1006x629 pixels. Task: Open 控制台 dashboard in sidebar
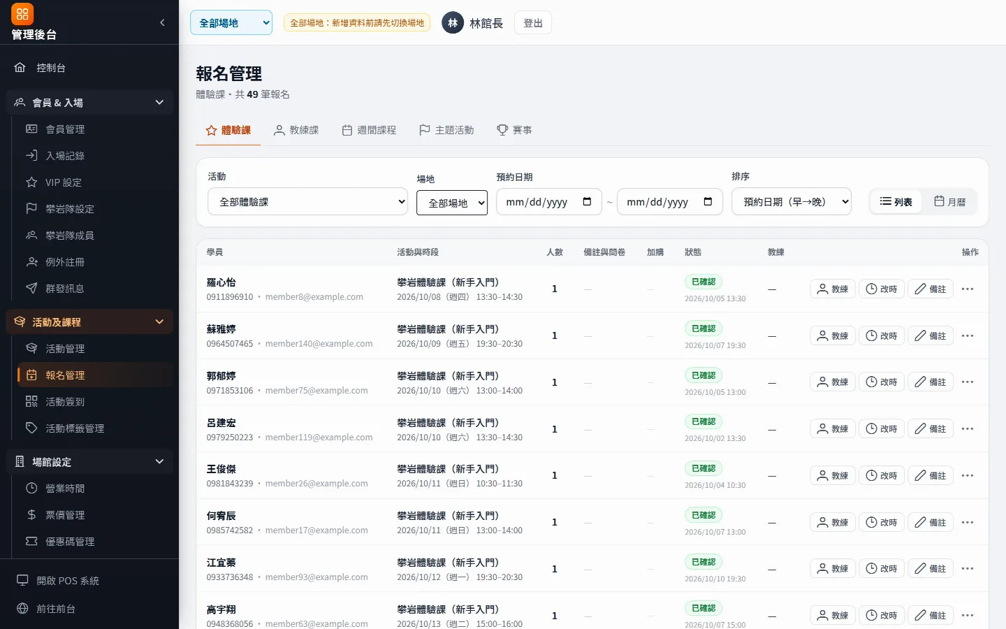point(89,68)
